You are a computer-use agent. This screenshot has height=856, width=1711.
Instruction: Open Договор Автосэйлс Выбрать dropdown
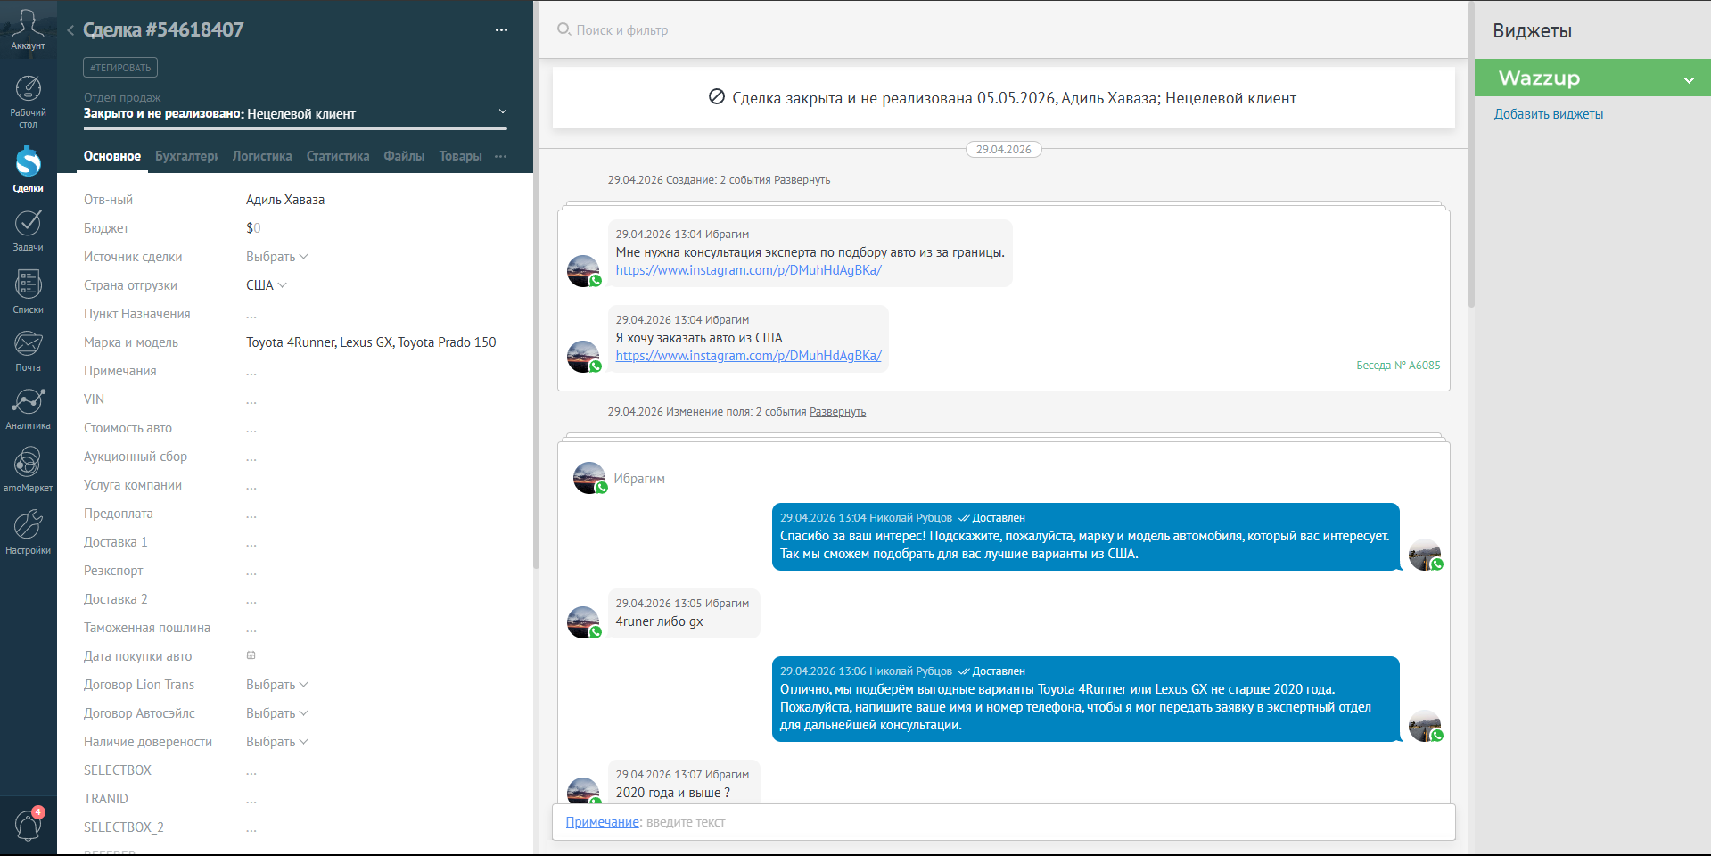pos(277,713)
